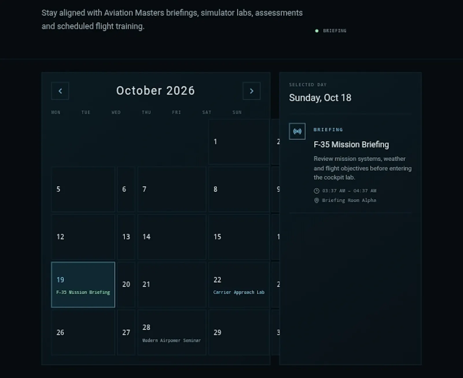The image size is (463, 378).
Task: Select day 5 in the calendar
Action: pos(83,189)
